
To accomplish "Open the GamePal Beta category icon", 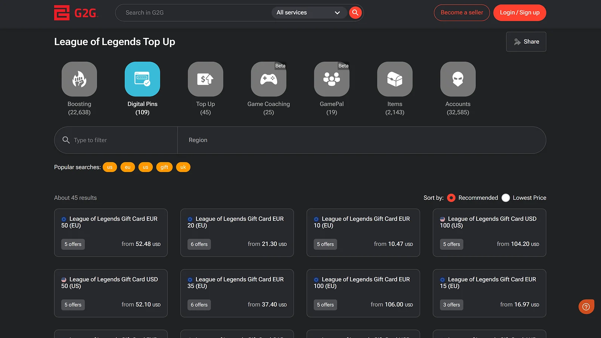I will point(331,79).
